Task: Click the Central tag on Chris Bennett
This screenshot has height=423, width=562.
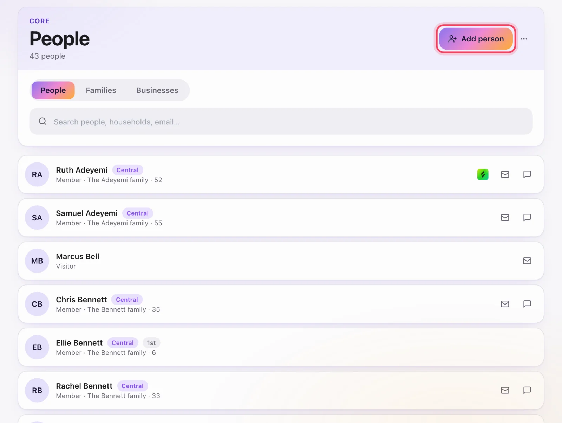Action: click(127, 300)
